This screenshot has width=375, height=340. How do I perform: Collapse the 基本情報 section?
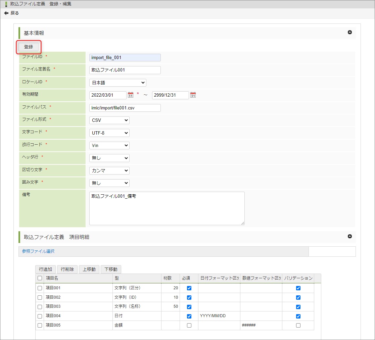click(x=349, y=33)
